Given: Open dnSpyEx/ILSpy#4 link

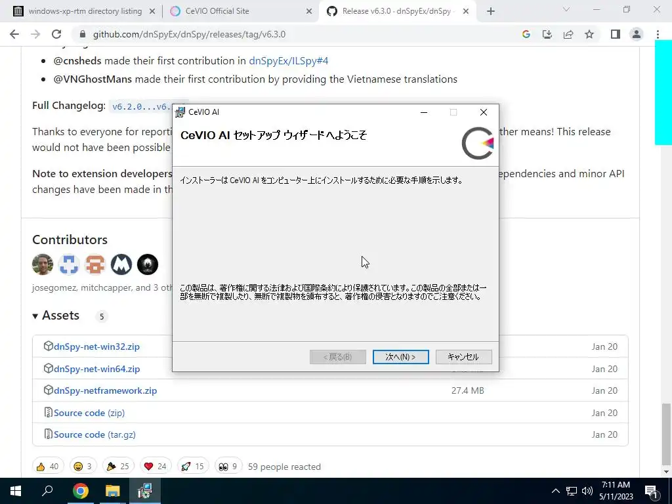Looking at the screenshot, I should (x=289, y=61).
